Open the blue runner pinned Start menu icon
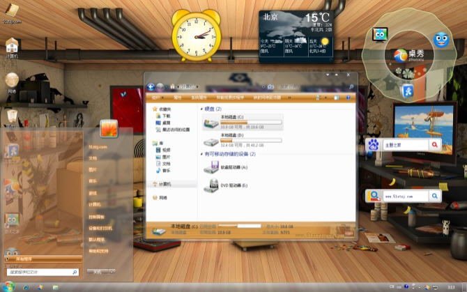467x292 pixels. click(11, 151)
